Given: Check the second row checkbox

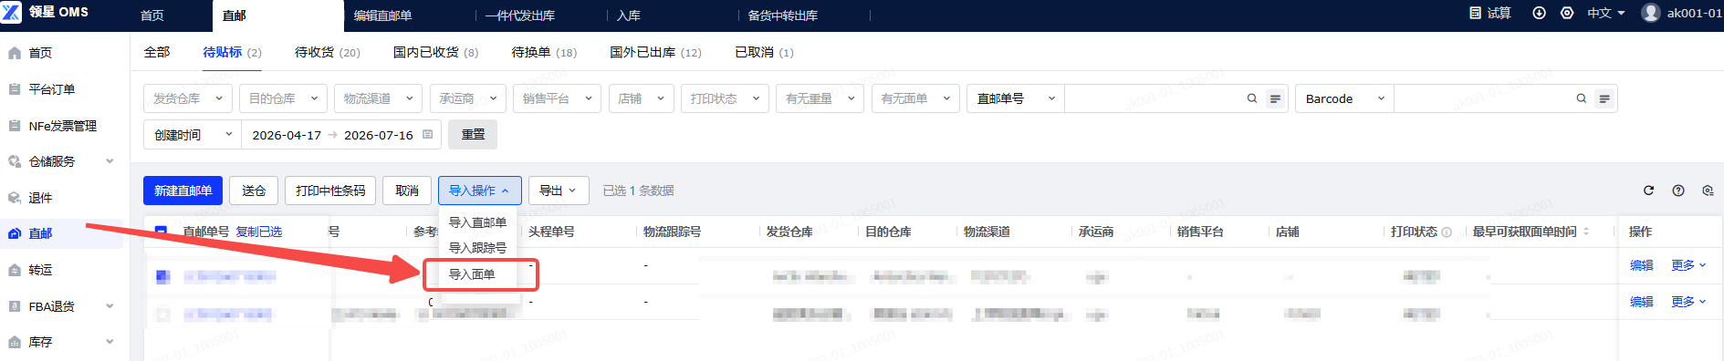Looking at the screenshot, I should pyautogui.click(x=162, y=315).
